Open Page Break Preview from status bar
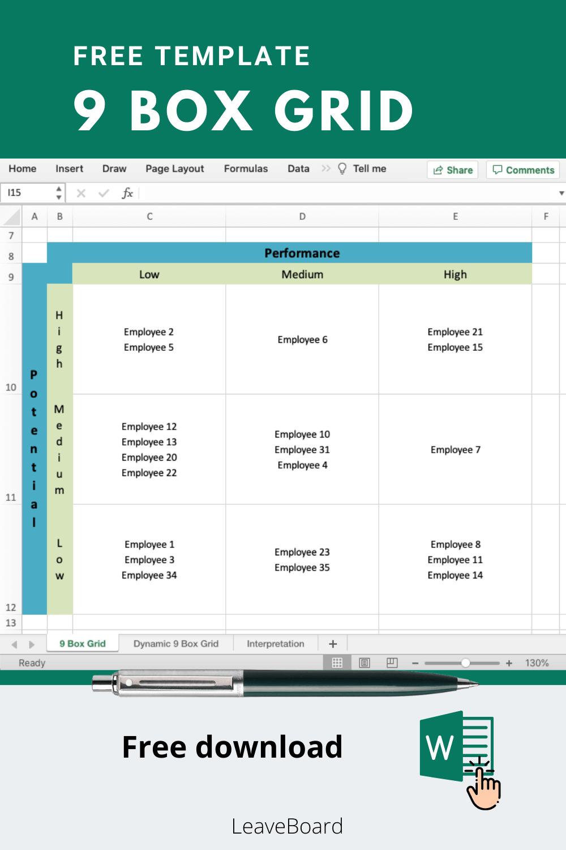This screenshot has width=566, height=850. 392,662
